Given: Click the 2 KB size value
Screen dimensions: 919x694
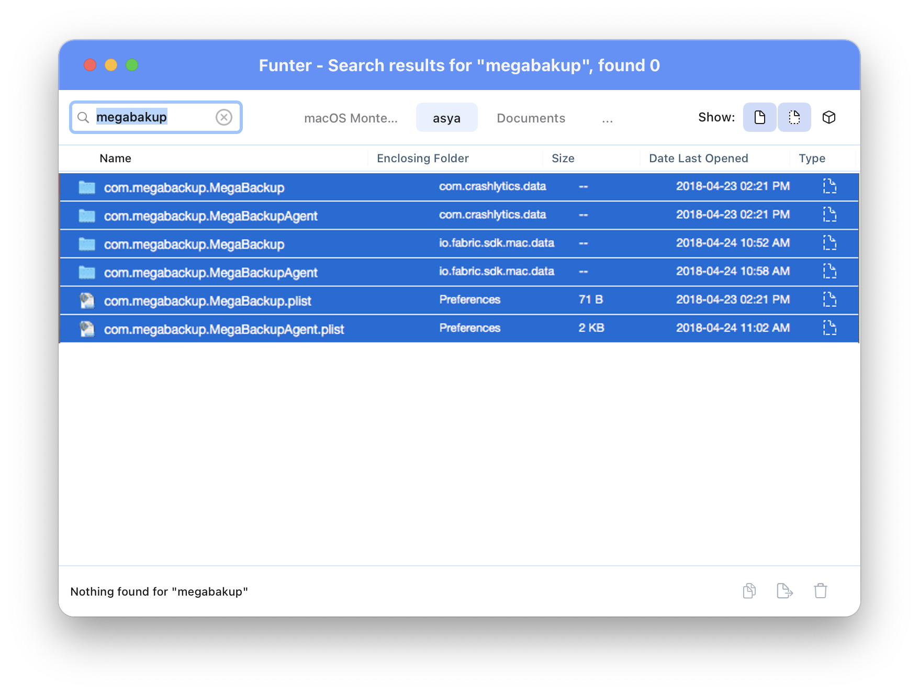Looking at the screenshot, I should coord(591,328).
